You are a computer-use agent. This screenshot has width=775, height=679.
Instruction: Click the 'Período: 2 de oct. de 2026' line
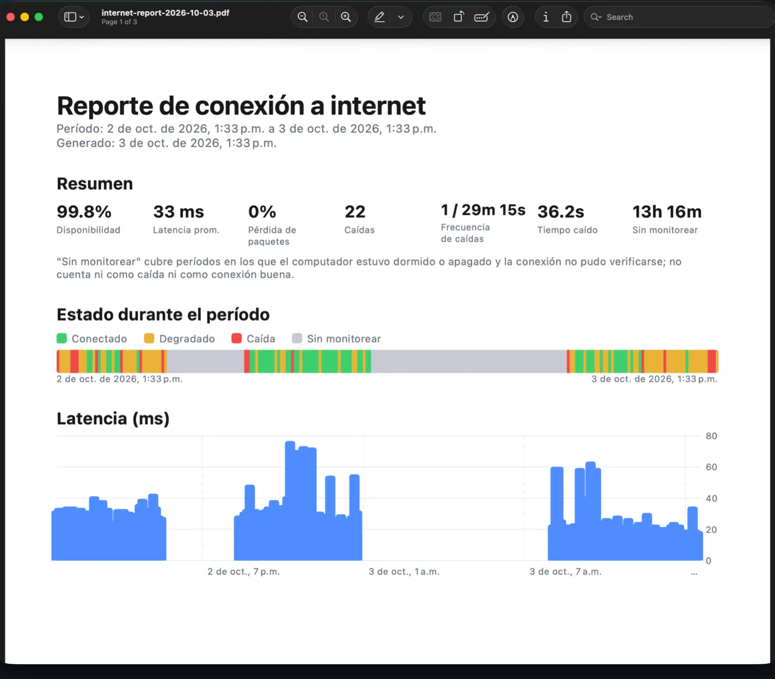246,129
